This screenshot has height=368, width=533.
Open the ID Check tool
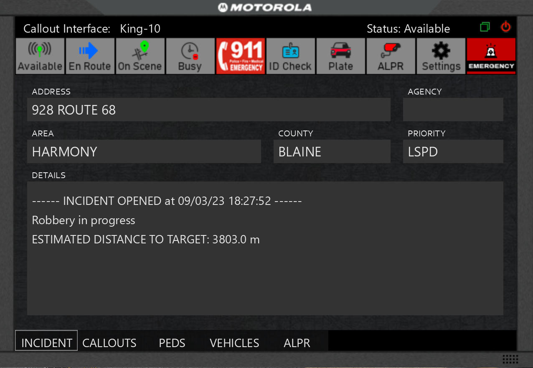coord(290,56)
